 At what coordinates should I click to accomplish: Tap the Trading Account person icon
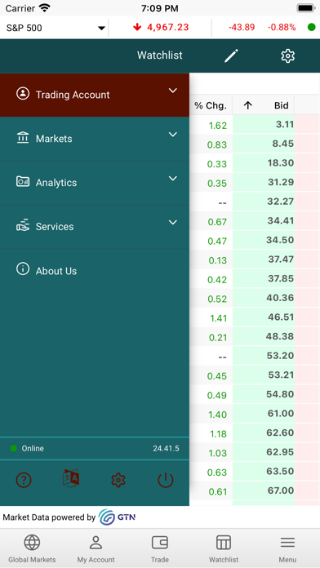[x=23, y=94]
